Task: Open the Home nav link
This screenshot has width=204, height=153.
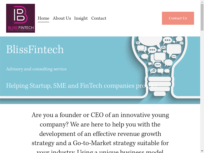Action: [x=43, y=18]
